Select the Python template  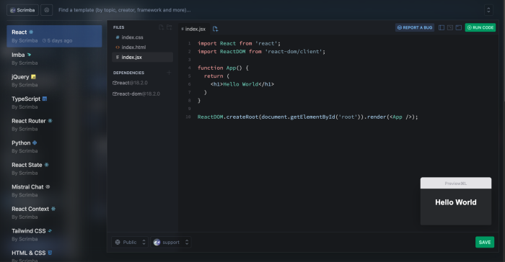tap(54, 147)
